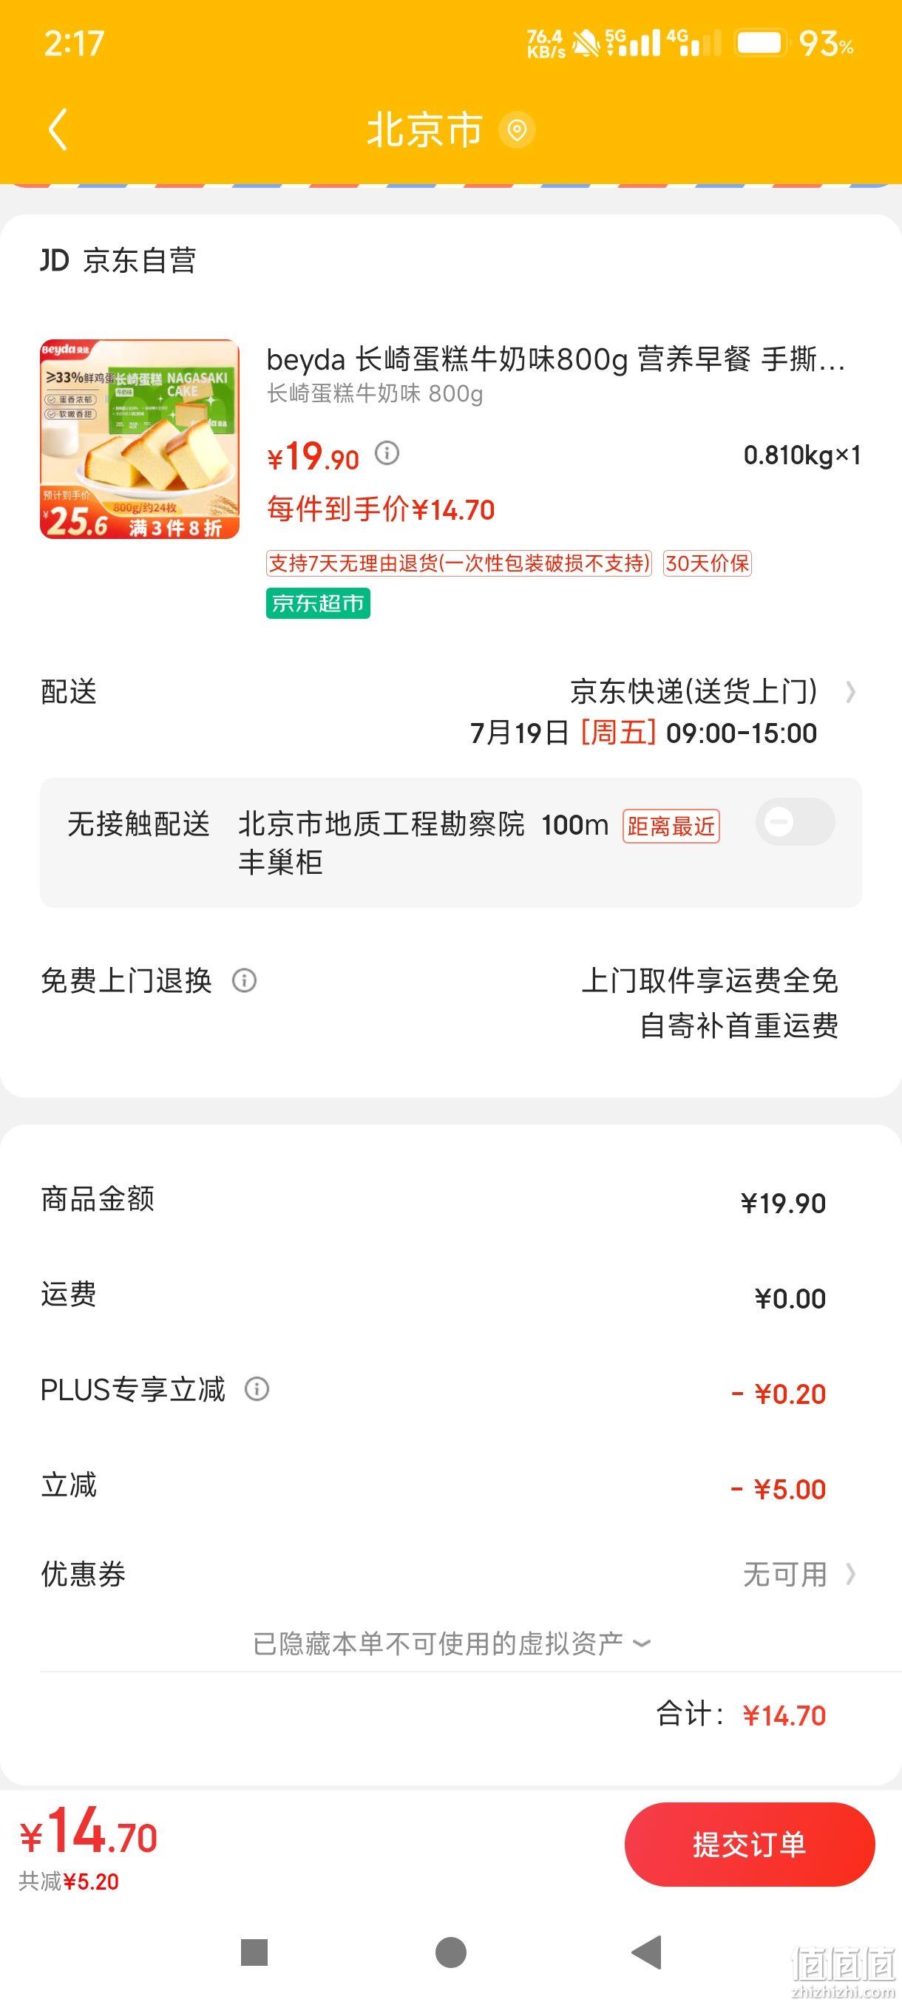The width and height of the screenshot is (902, 2005).
Task: Tap the 京东超市 green tag
Action: tap(319, 603)
